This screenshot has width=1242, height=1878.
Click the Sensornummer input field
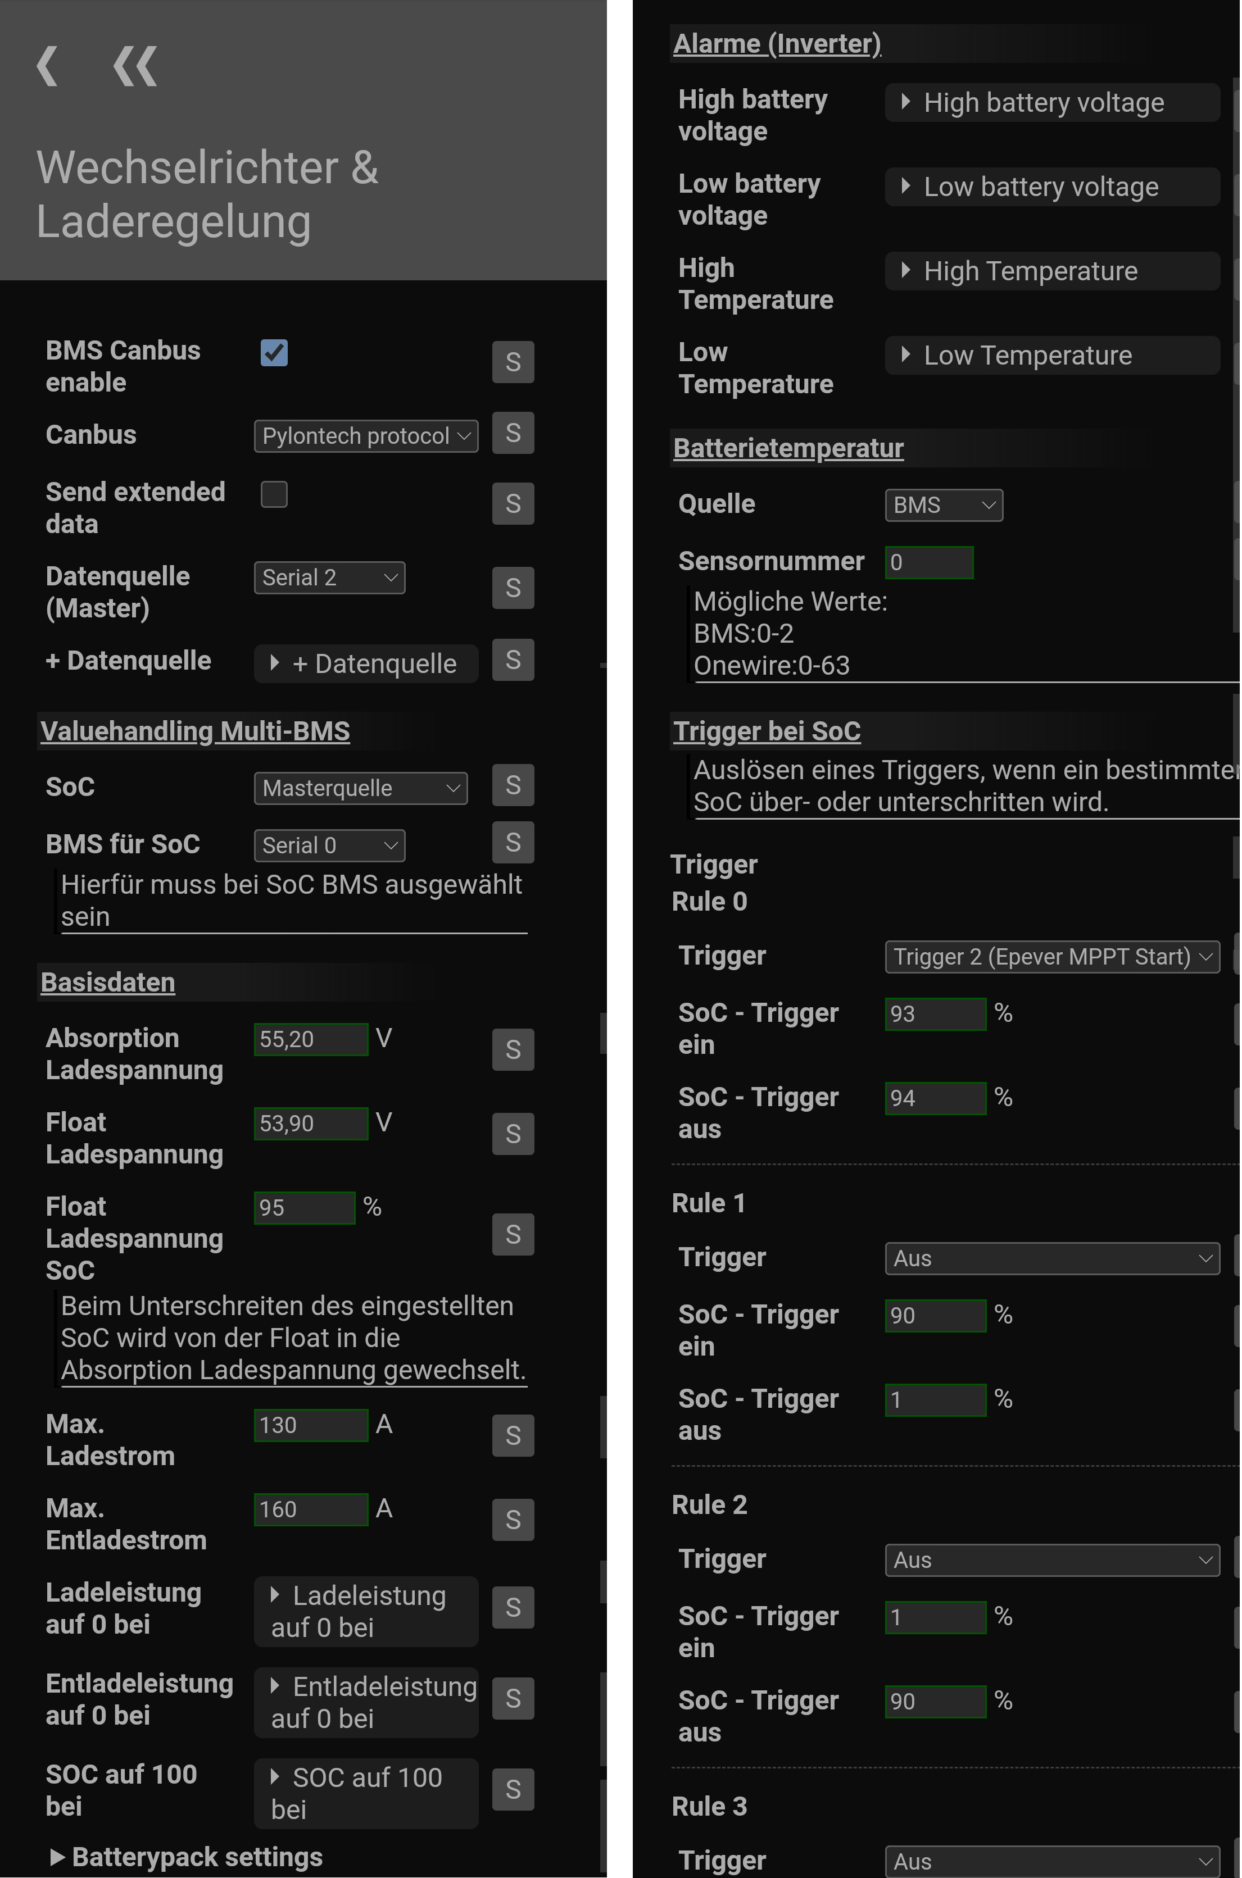[x=928, y=562]
